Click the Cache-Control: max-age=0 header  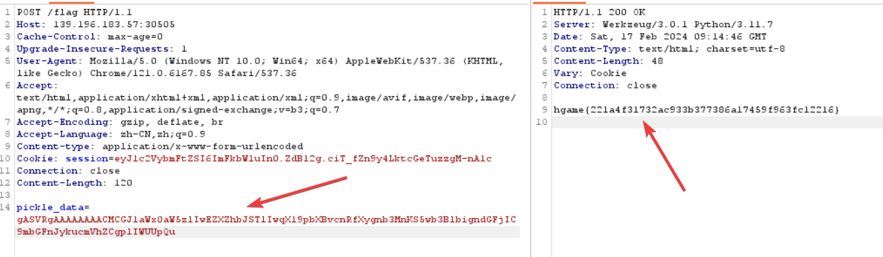90,36
